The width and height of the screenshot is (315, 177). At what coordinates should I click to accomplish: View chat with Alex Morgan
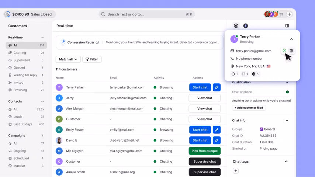[204, 108]
